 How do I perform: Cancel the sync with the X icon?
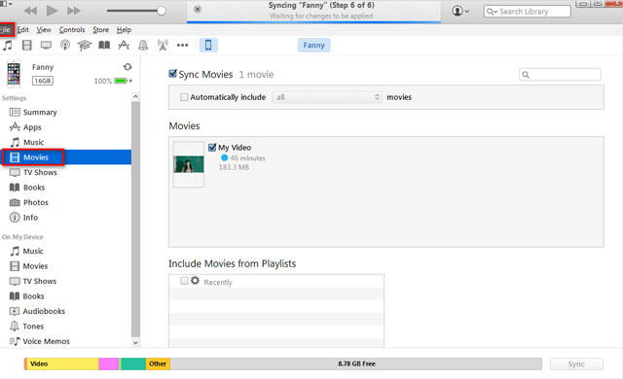click(198, 9)
